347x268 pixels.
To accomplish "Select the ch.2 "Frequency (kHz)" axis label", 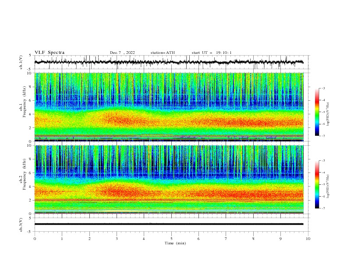I will pyautogui.click(x=25, y=174).
